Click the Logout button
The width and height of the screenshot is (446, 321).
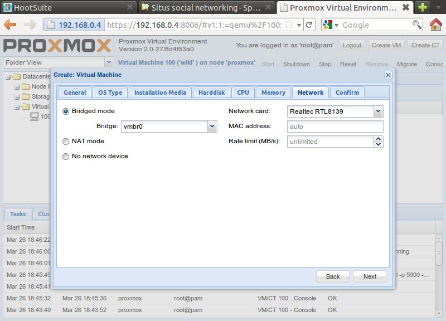352,45
